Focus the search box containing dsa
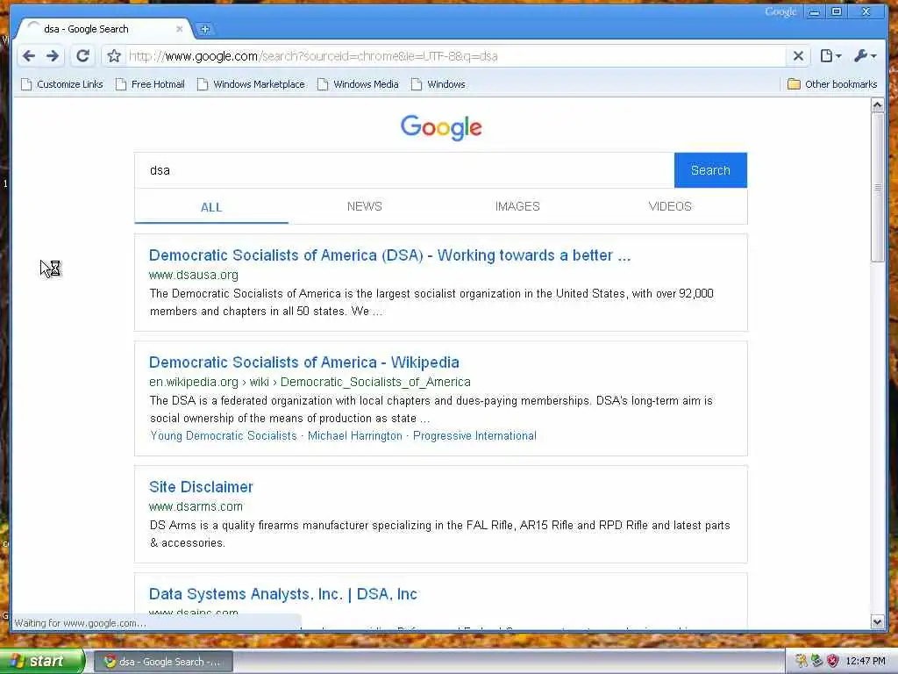The width and height of the screenshot is (898, 674). pos(404,170)
